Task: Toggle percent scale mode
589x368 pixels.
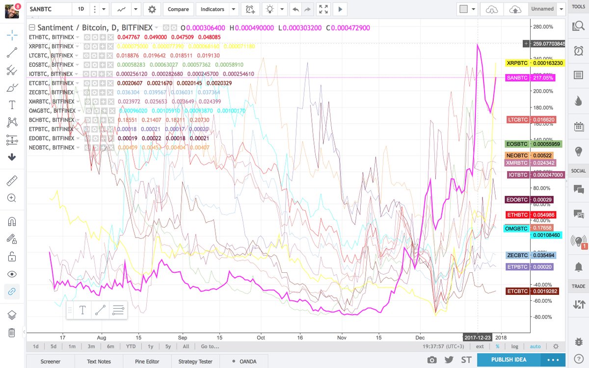Action: click(x=497, y=346)
